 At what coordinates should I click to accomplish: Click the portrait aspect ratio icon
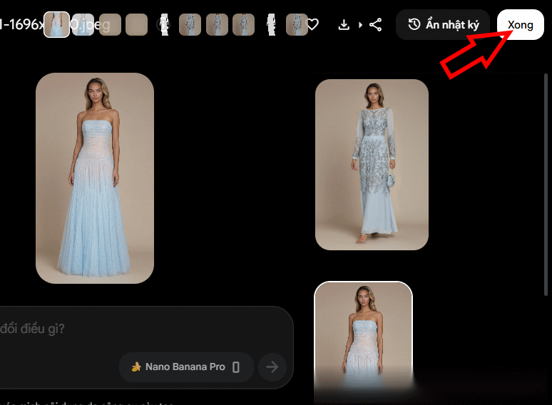(x=236, y=367)
